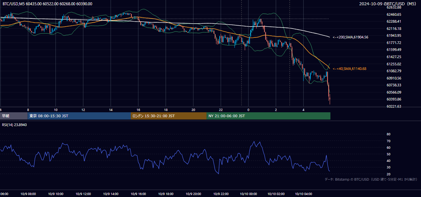
Task: Click RSI axis level 70
Action: pos(388,141)
